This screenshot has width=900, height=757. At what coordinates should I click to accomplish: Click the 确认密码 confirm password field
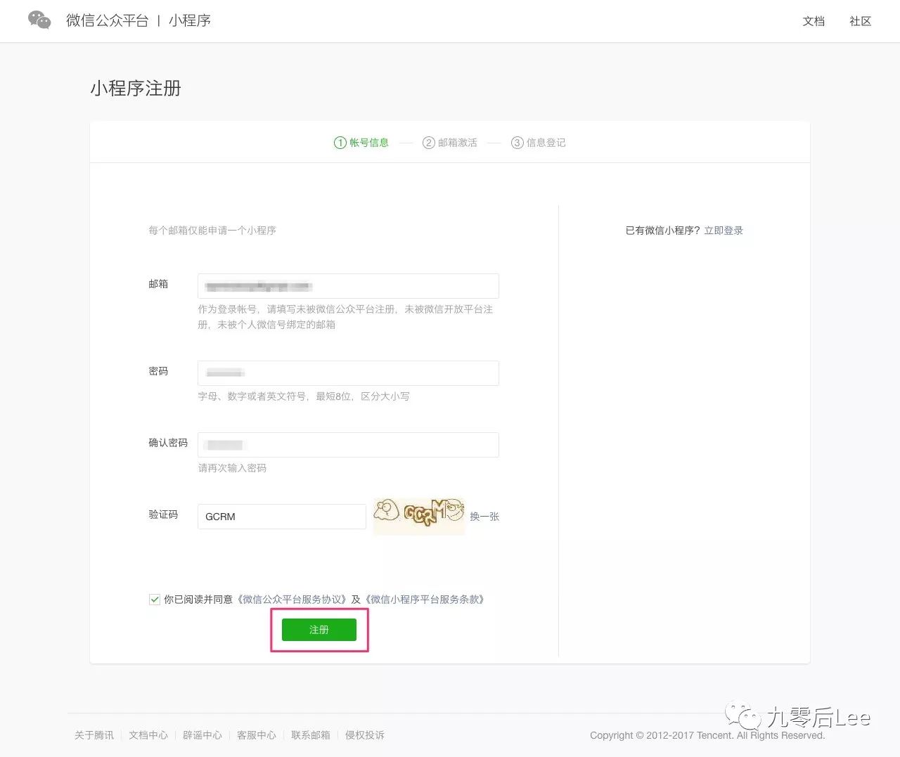click(347, 444)
